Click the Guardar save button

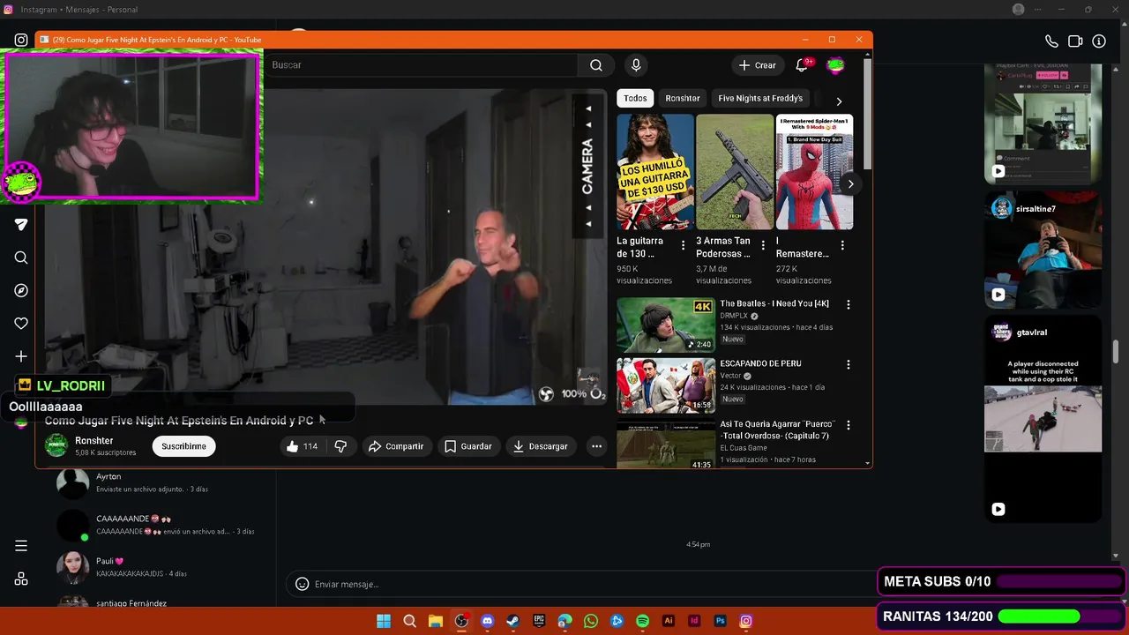tap(468, 446)
